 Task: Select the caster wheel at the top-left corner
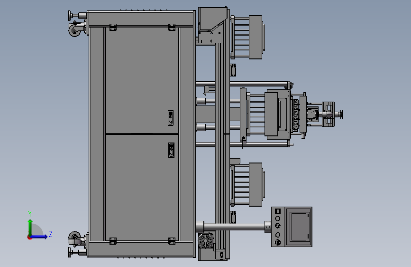(74, 30)
